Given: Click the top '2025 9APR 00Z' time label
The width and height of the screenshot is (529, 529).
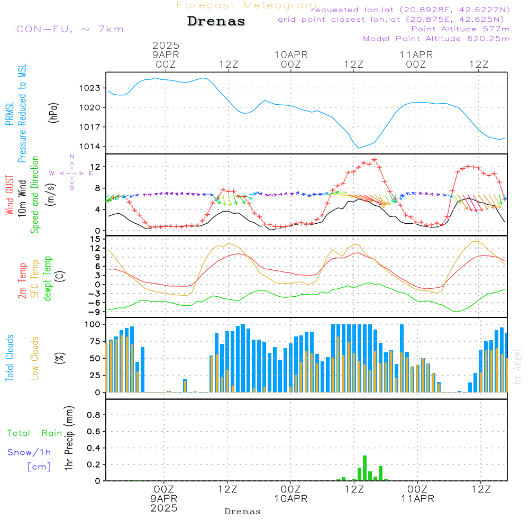Looking at the screenshot, I should click(x=166, y=54).
